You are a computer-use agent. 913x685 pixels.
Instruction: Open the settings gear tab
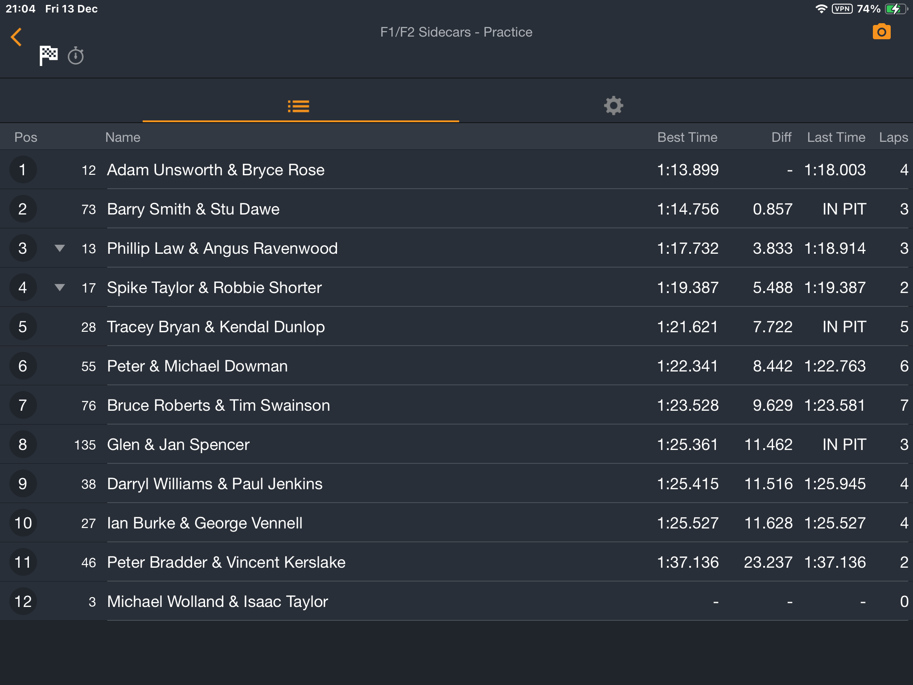point(613,106)
